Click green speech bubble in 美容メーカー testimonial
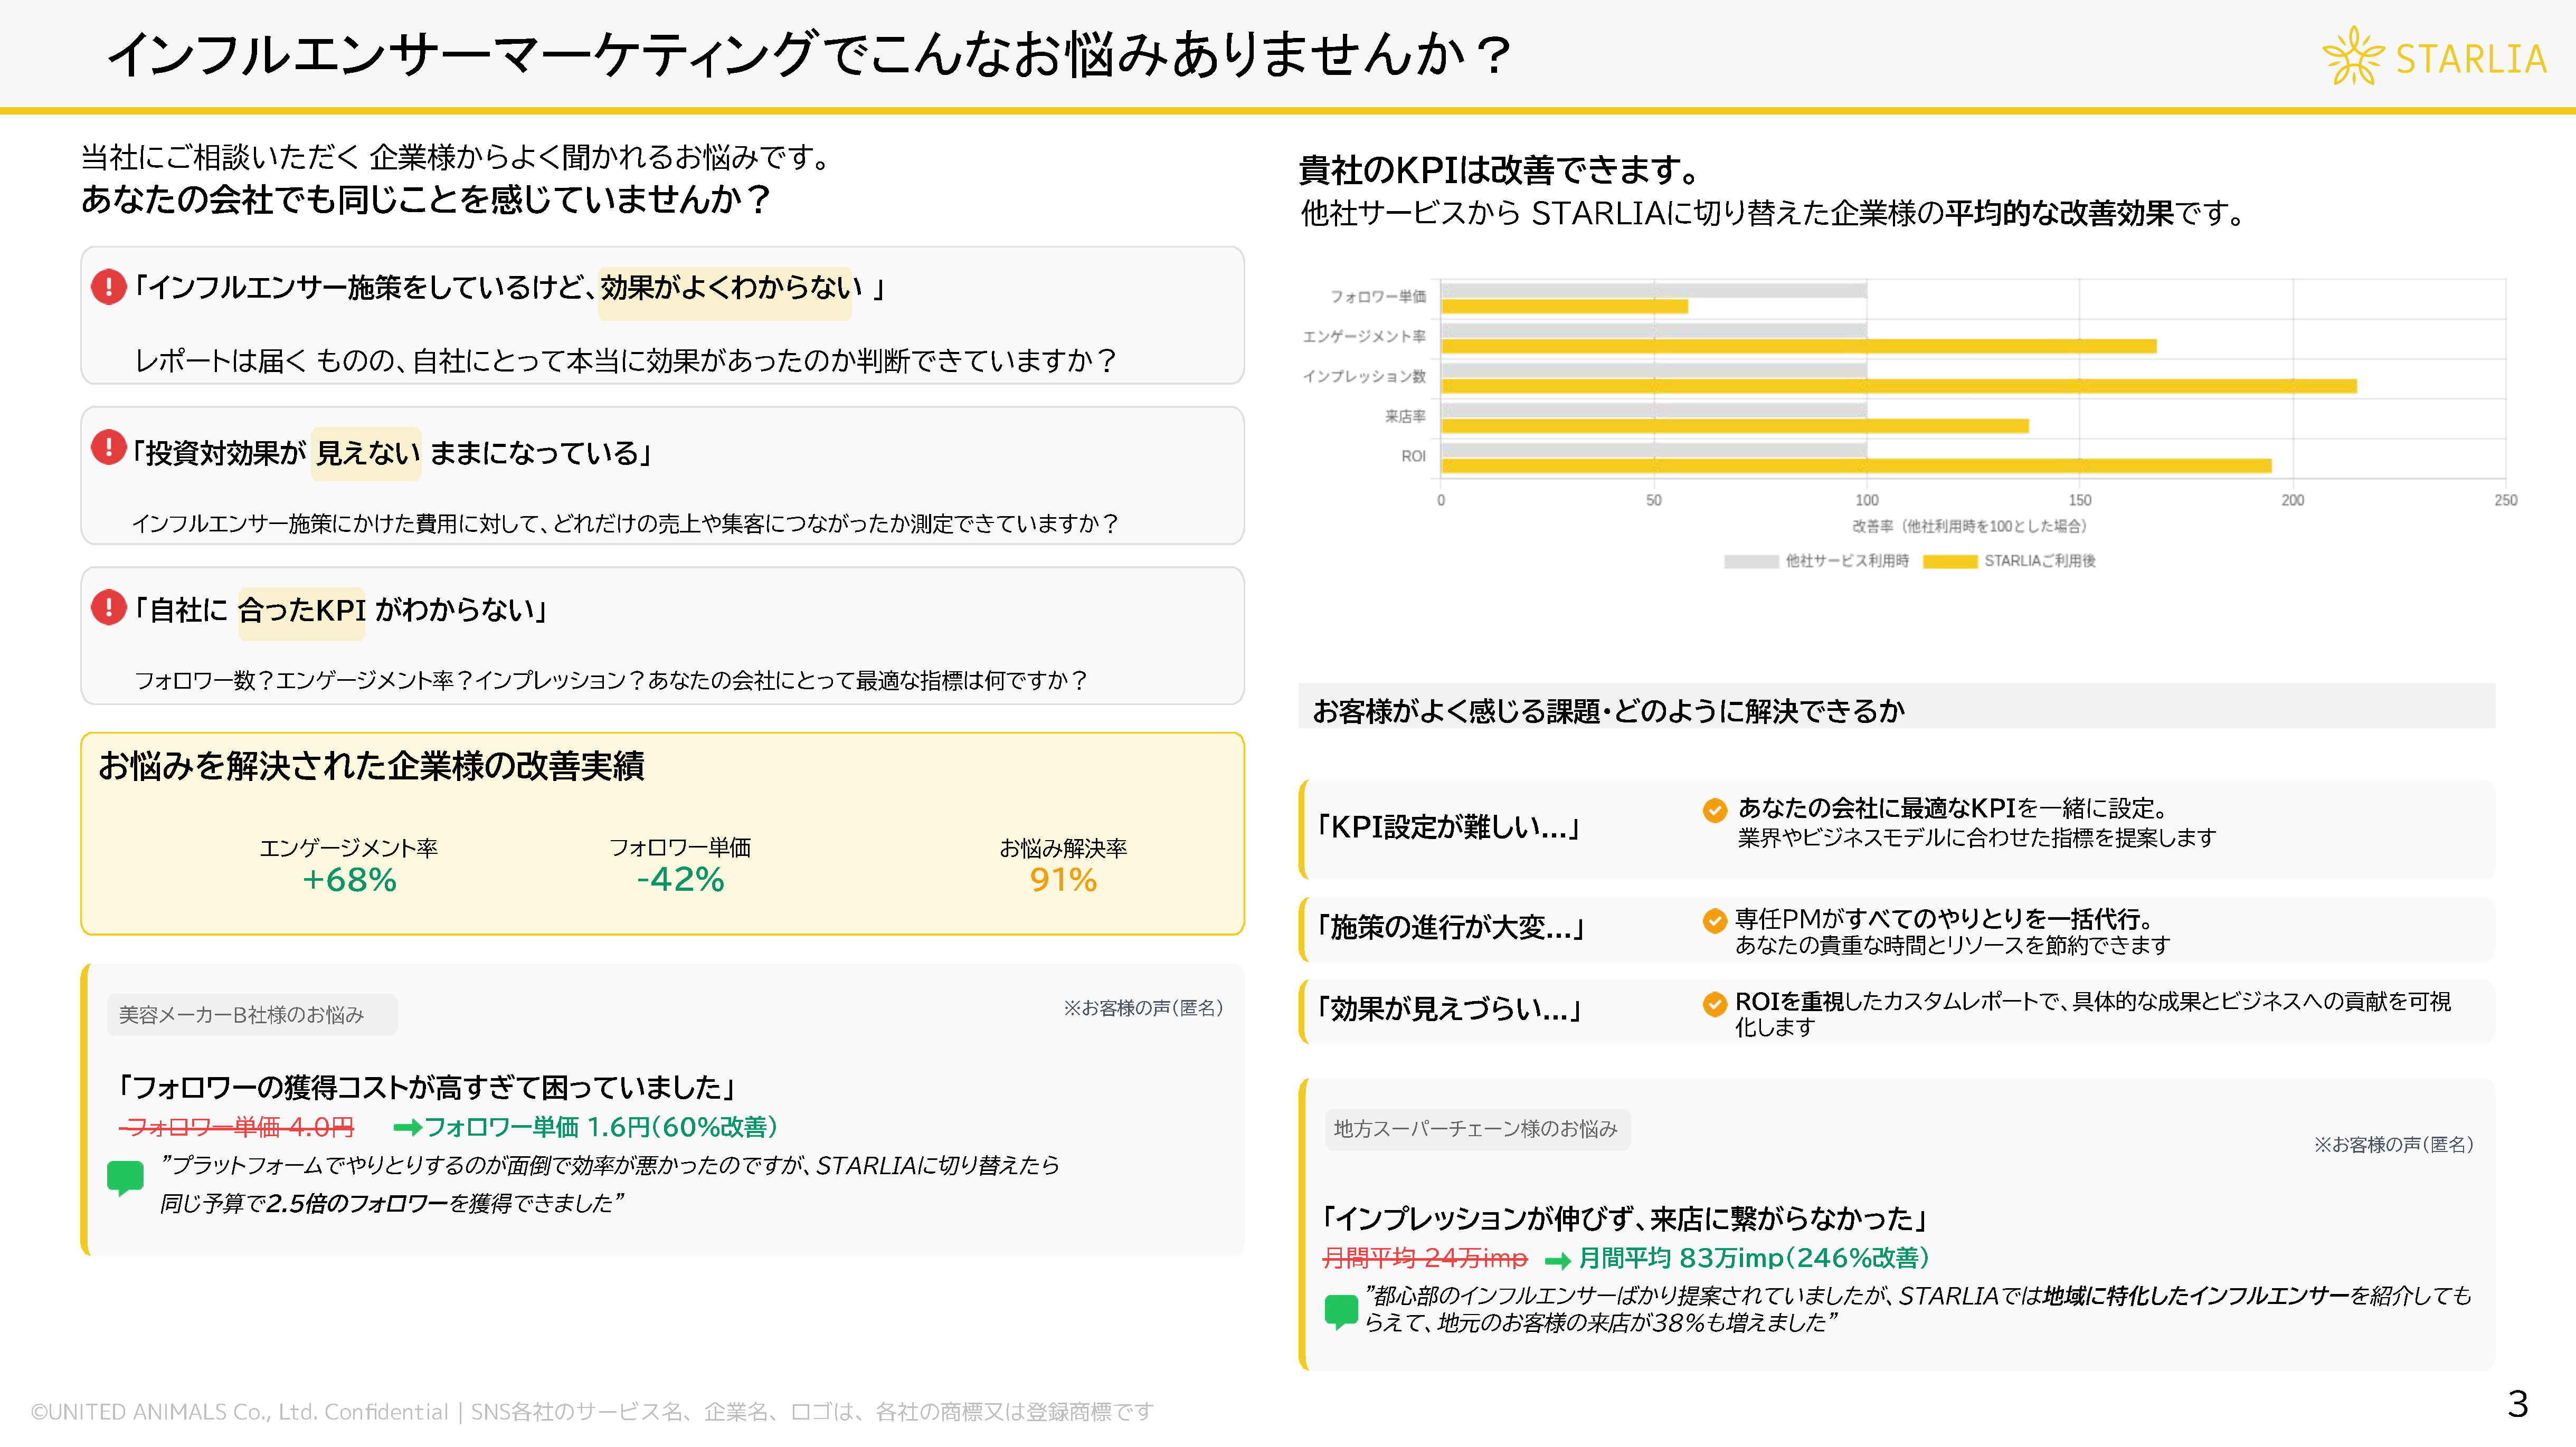The height and width of the screenshot is (1447, 2576). click(125, 1177)
